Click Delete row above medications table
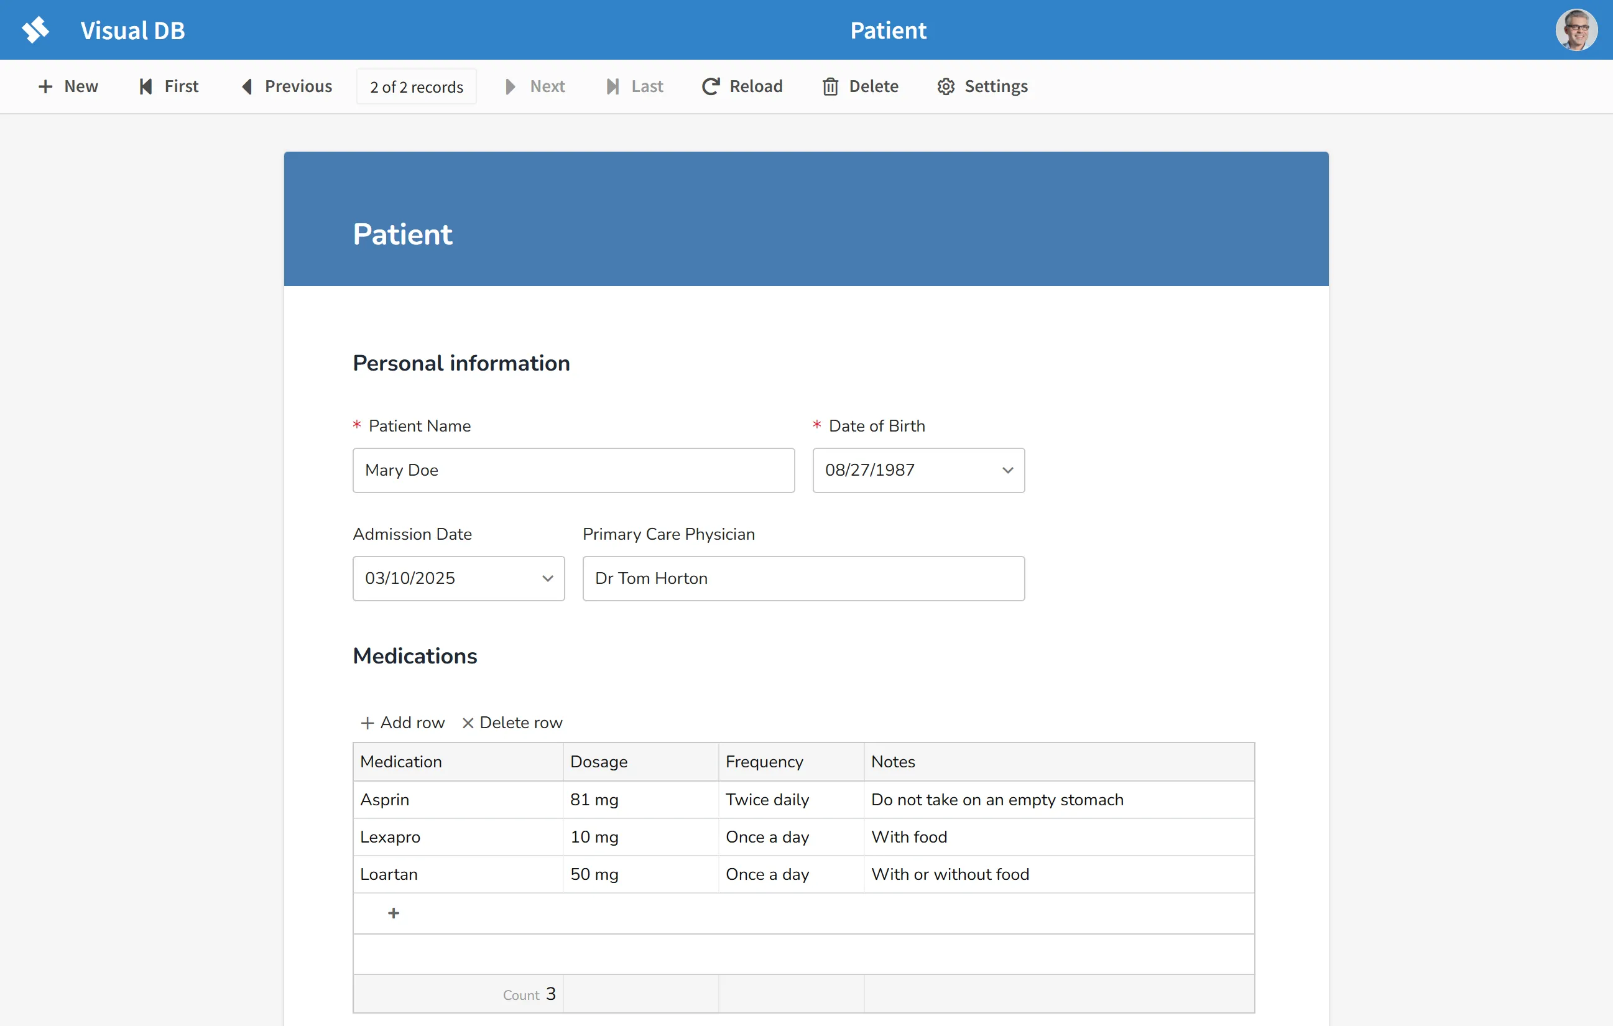 (512, 723)
